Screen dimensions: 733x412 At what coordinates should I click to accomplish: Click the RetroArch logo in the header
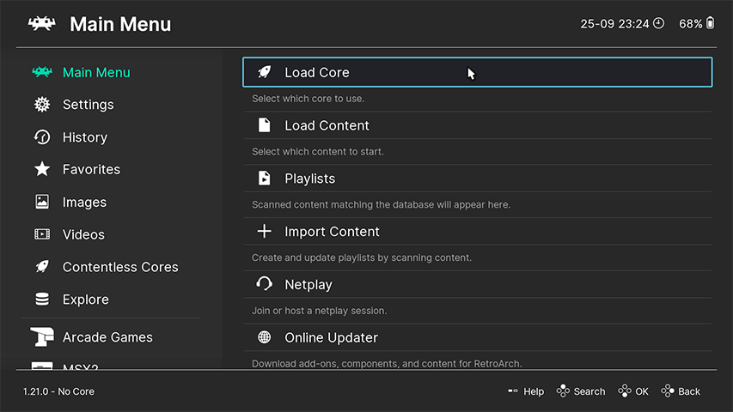coord(41,24)
